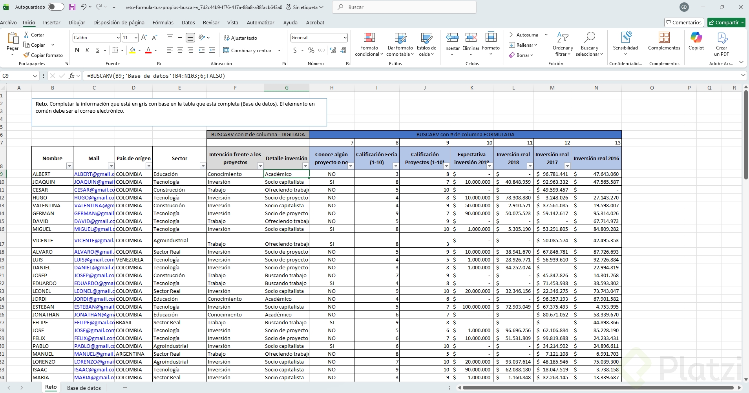Toggle the Autoguardado switch
The image size is (749, 393).
(56, 7)
